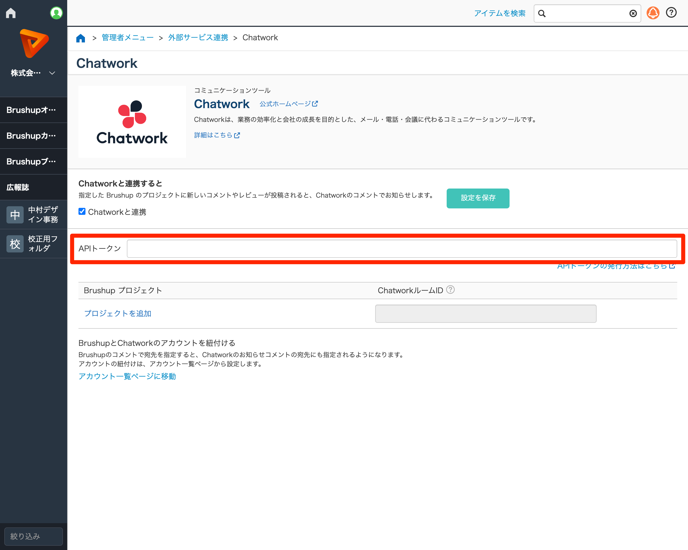The width and height of the screenshot is (688, 550).
Task: Click the Chatwork page heading
Action: [x=107, y=63]
